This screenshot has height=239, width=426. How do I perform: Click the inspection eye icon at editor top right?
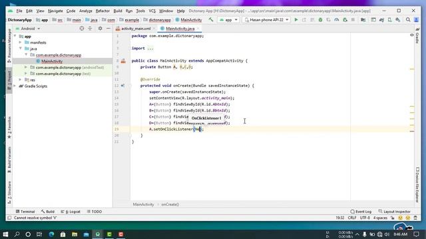coord(411,35)
